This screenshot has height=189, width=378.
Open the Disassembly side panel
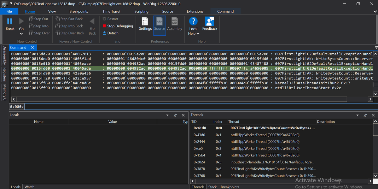click(x=4, y=55)
